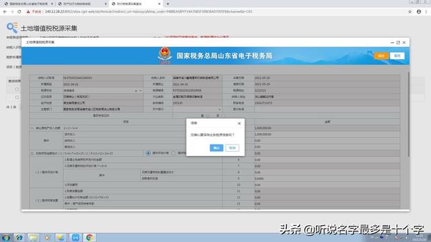This screenshot has height=242, width=431.
Task: Open Internet Explorer from the taskbar
Action: pos(19,237)
